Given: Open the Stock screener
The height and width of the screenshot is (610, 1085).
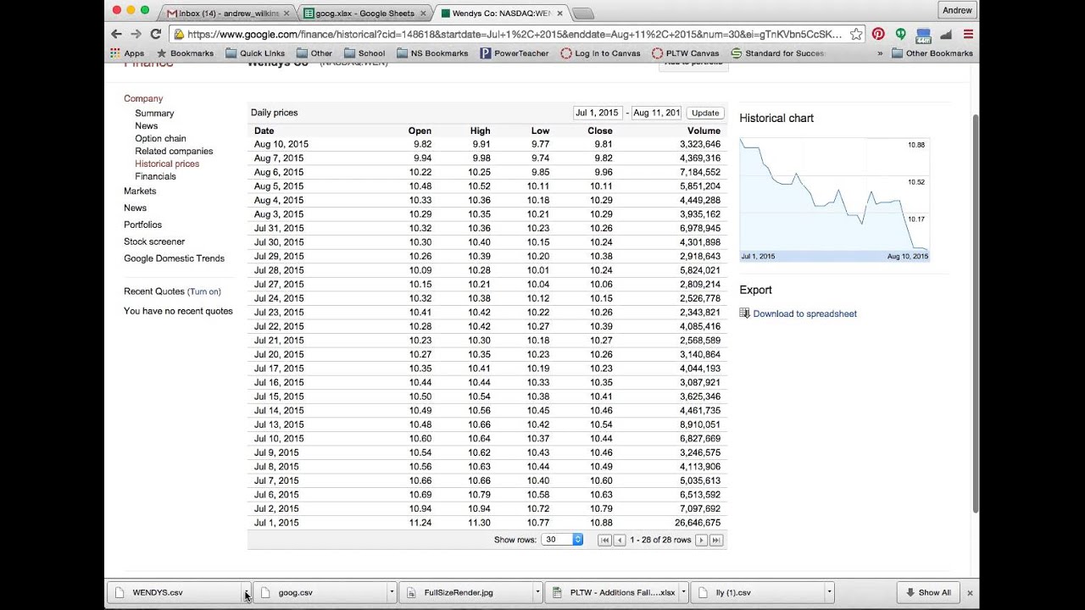Looking at the screenshot, I should pyautogui.click(x=154, y=241).
